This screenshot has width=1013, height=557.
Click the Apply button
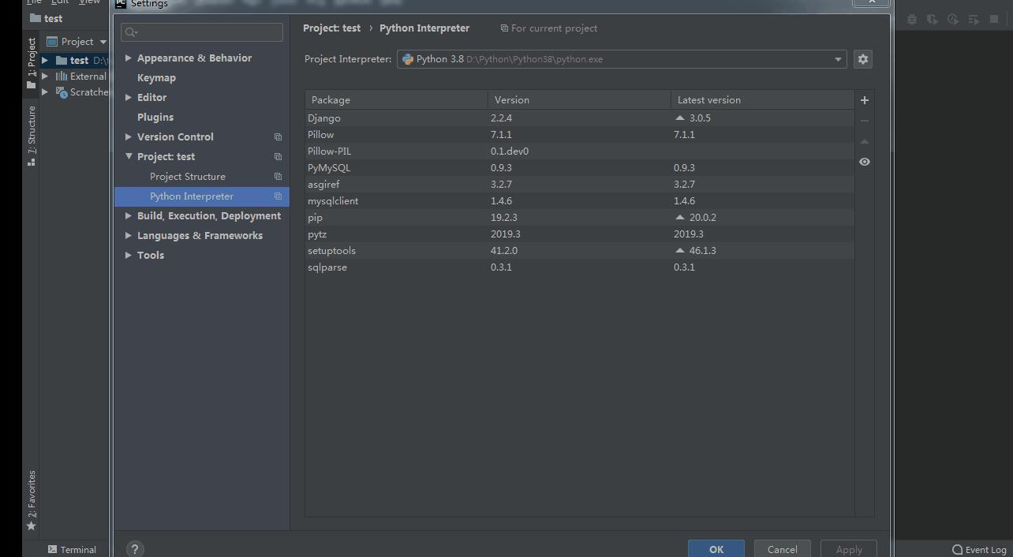849,549
